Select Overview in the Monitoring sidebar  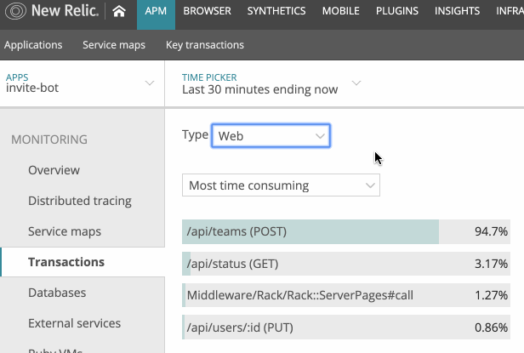click(54, 170)
